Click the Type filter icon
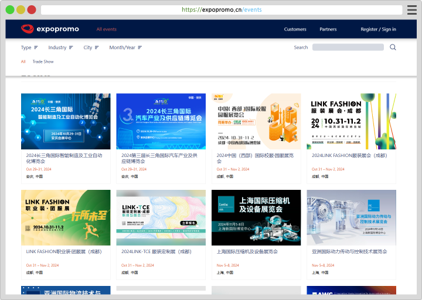Viewport: 422px width, 300px height. pos(36,47)
